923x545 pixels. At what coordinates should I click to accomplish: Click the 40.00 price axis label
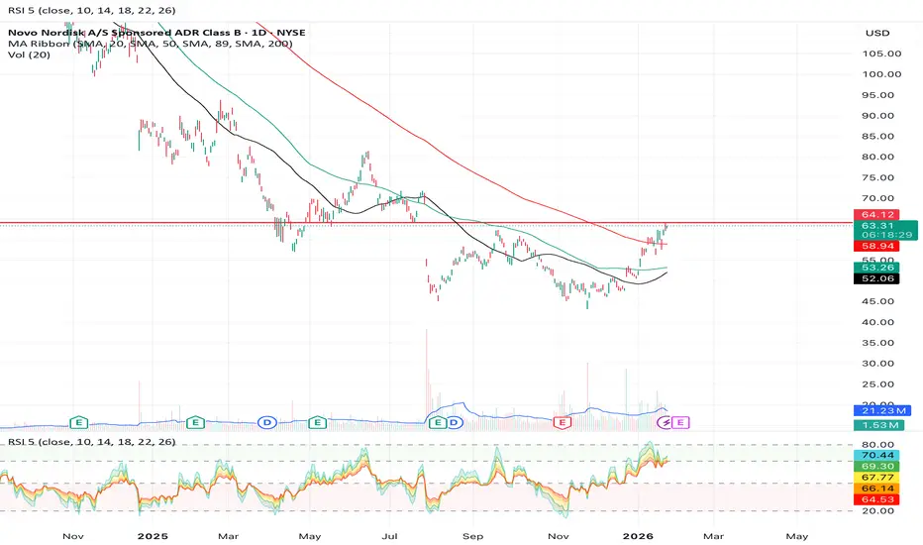pos(878,322)
